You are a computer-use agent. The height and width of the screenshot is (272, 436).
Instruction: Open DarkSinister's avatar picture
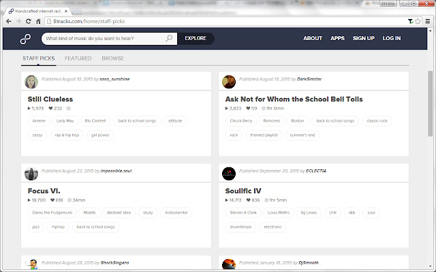click(229, 82)
